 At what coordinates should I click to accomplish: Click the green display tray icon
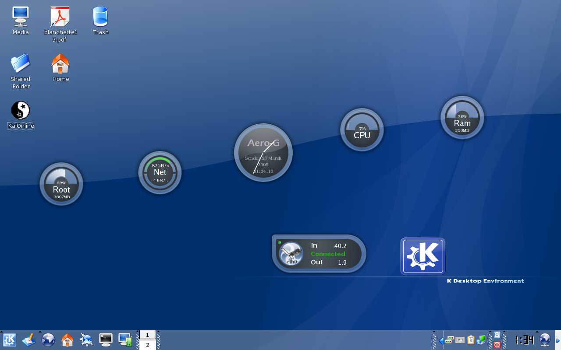(481, 340)
